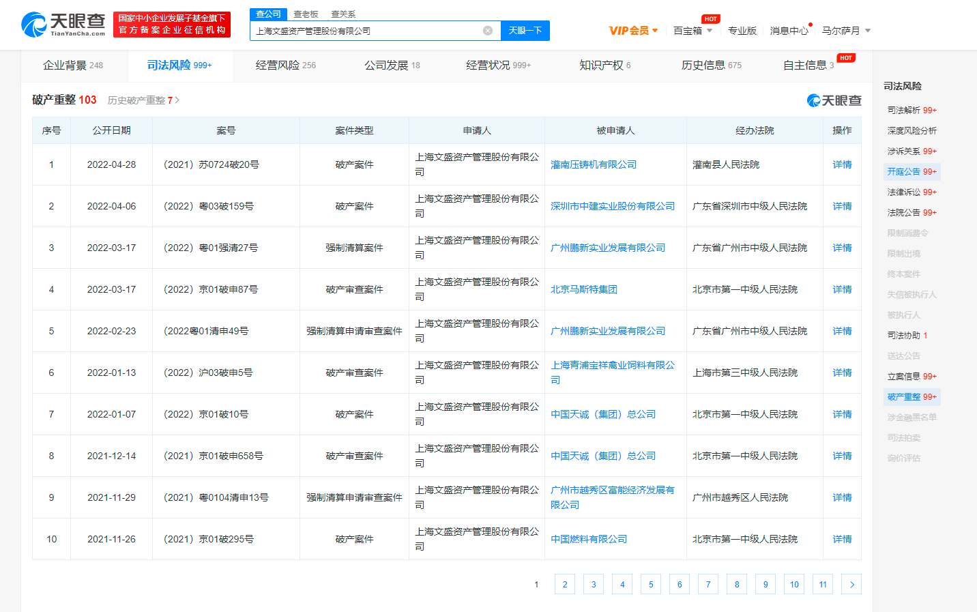977x612 pixels.
Task: Click the 公开日期 column header
Action: (x=112, y=130)
